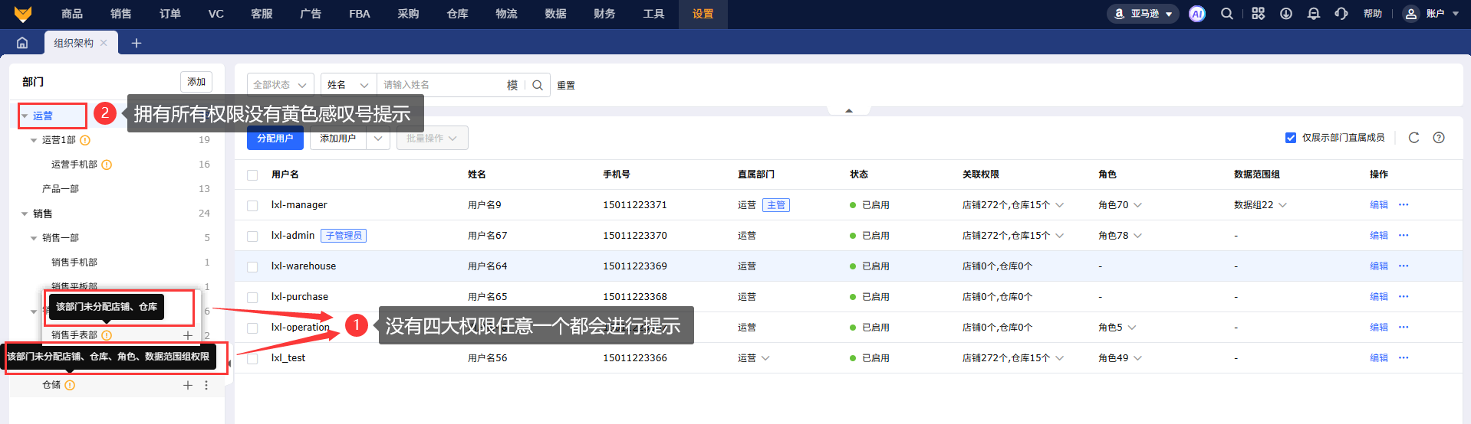Click the 分配用户 button

[275, 139]
